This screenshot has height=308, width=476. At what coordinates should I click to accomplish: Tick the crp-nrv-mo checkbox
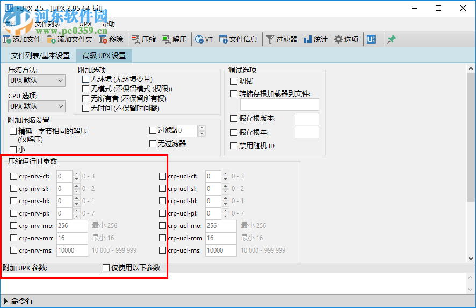coord(13,226)
